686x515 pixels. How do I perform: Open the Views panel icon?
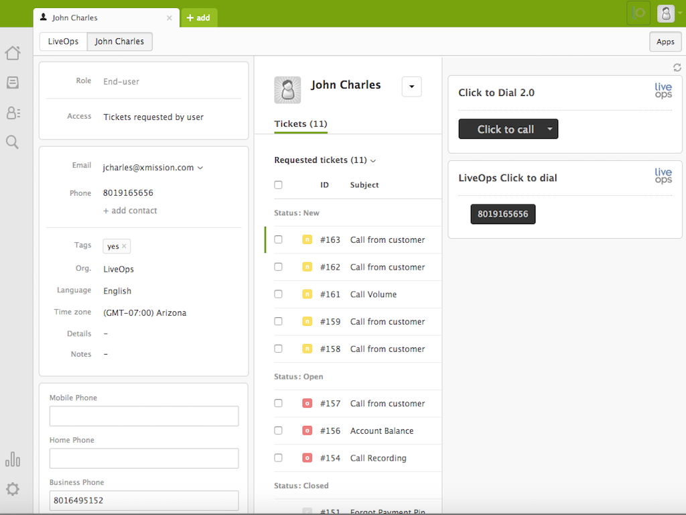click(12, 82)
